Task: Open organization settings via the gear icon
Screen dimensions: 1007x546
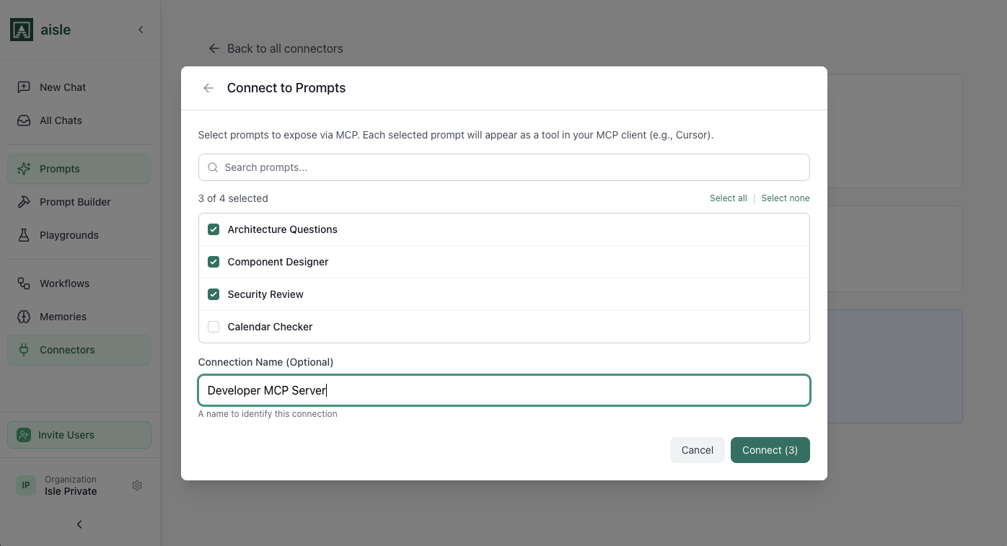Action: pyautogui.click(x=137, y=485)
